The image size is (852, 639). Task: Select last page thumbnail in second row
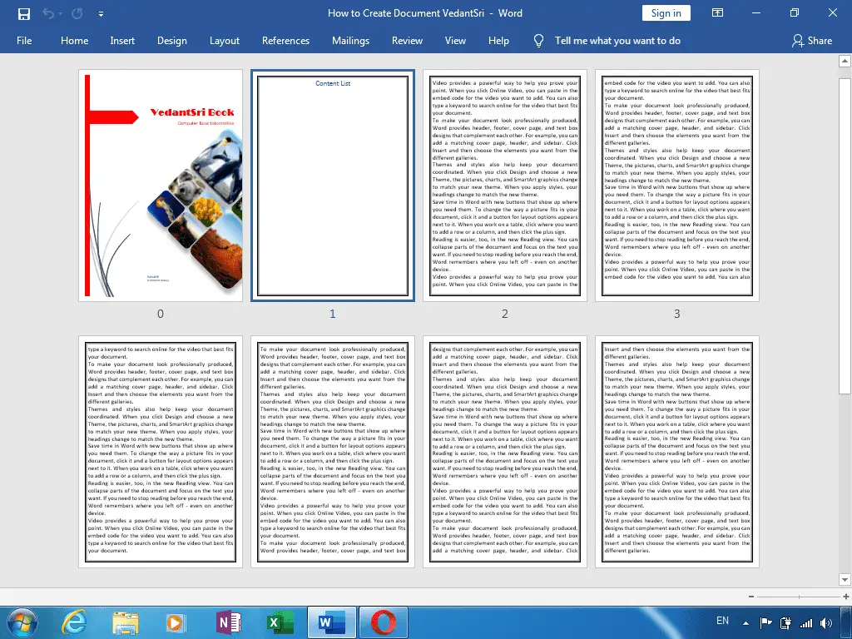click(x=677, y=452)
